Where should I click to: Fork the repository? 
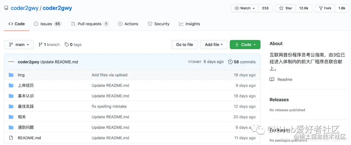click(325, 8)
